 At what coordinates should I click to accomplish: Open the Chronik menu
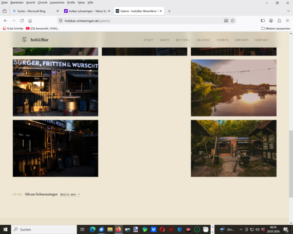(x=43, y=3)
